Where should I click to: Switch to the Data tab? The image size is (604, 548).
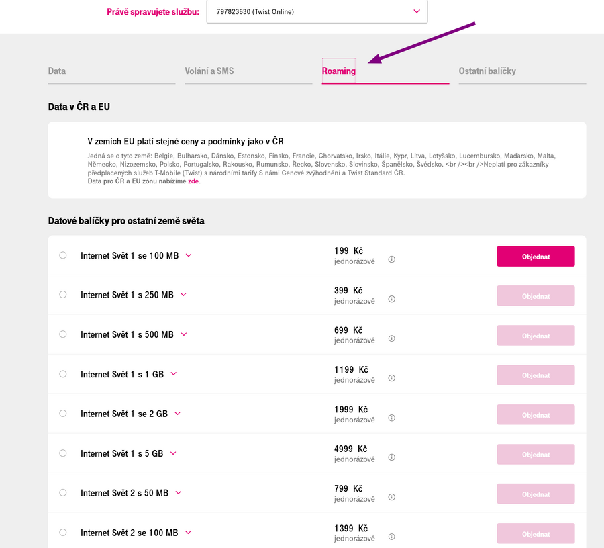click(x=57, y=71)
